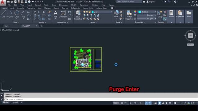This screenshot has height=111, width=198.
Task: Open the Dimension menu
Action: coord(63,5)
